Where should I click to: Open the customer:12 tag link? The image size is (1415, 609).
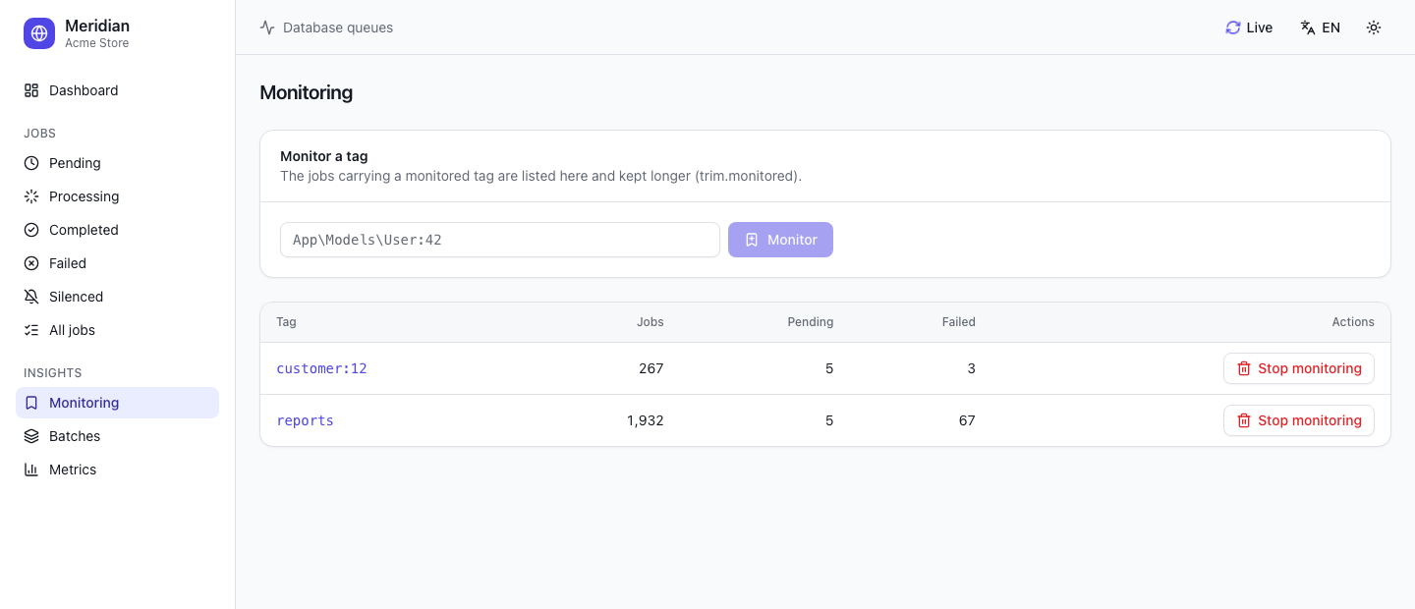point(321,368)
